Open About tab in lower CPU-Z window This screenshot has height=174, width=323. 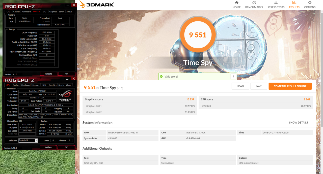point(69,85)
